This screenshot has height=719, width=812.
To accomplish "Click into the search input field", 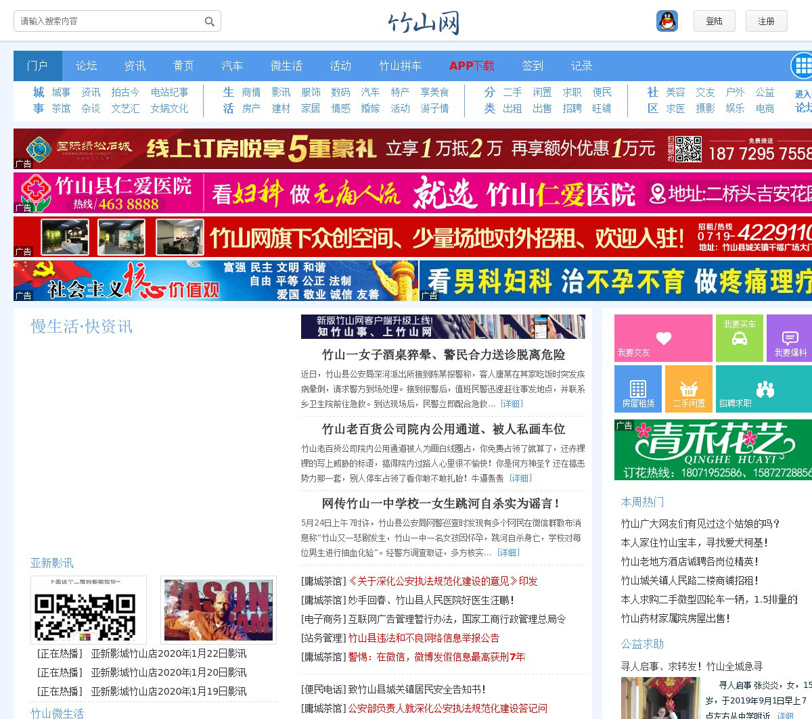I will tap(108, 22).
